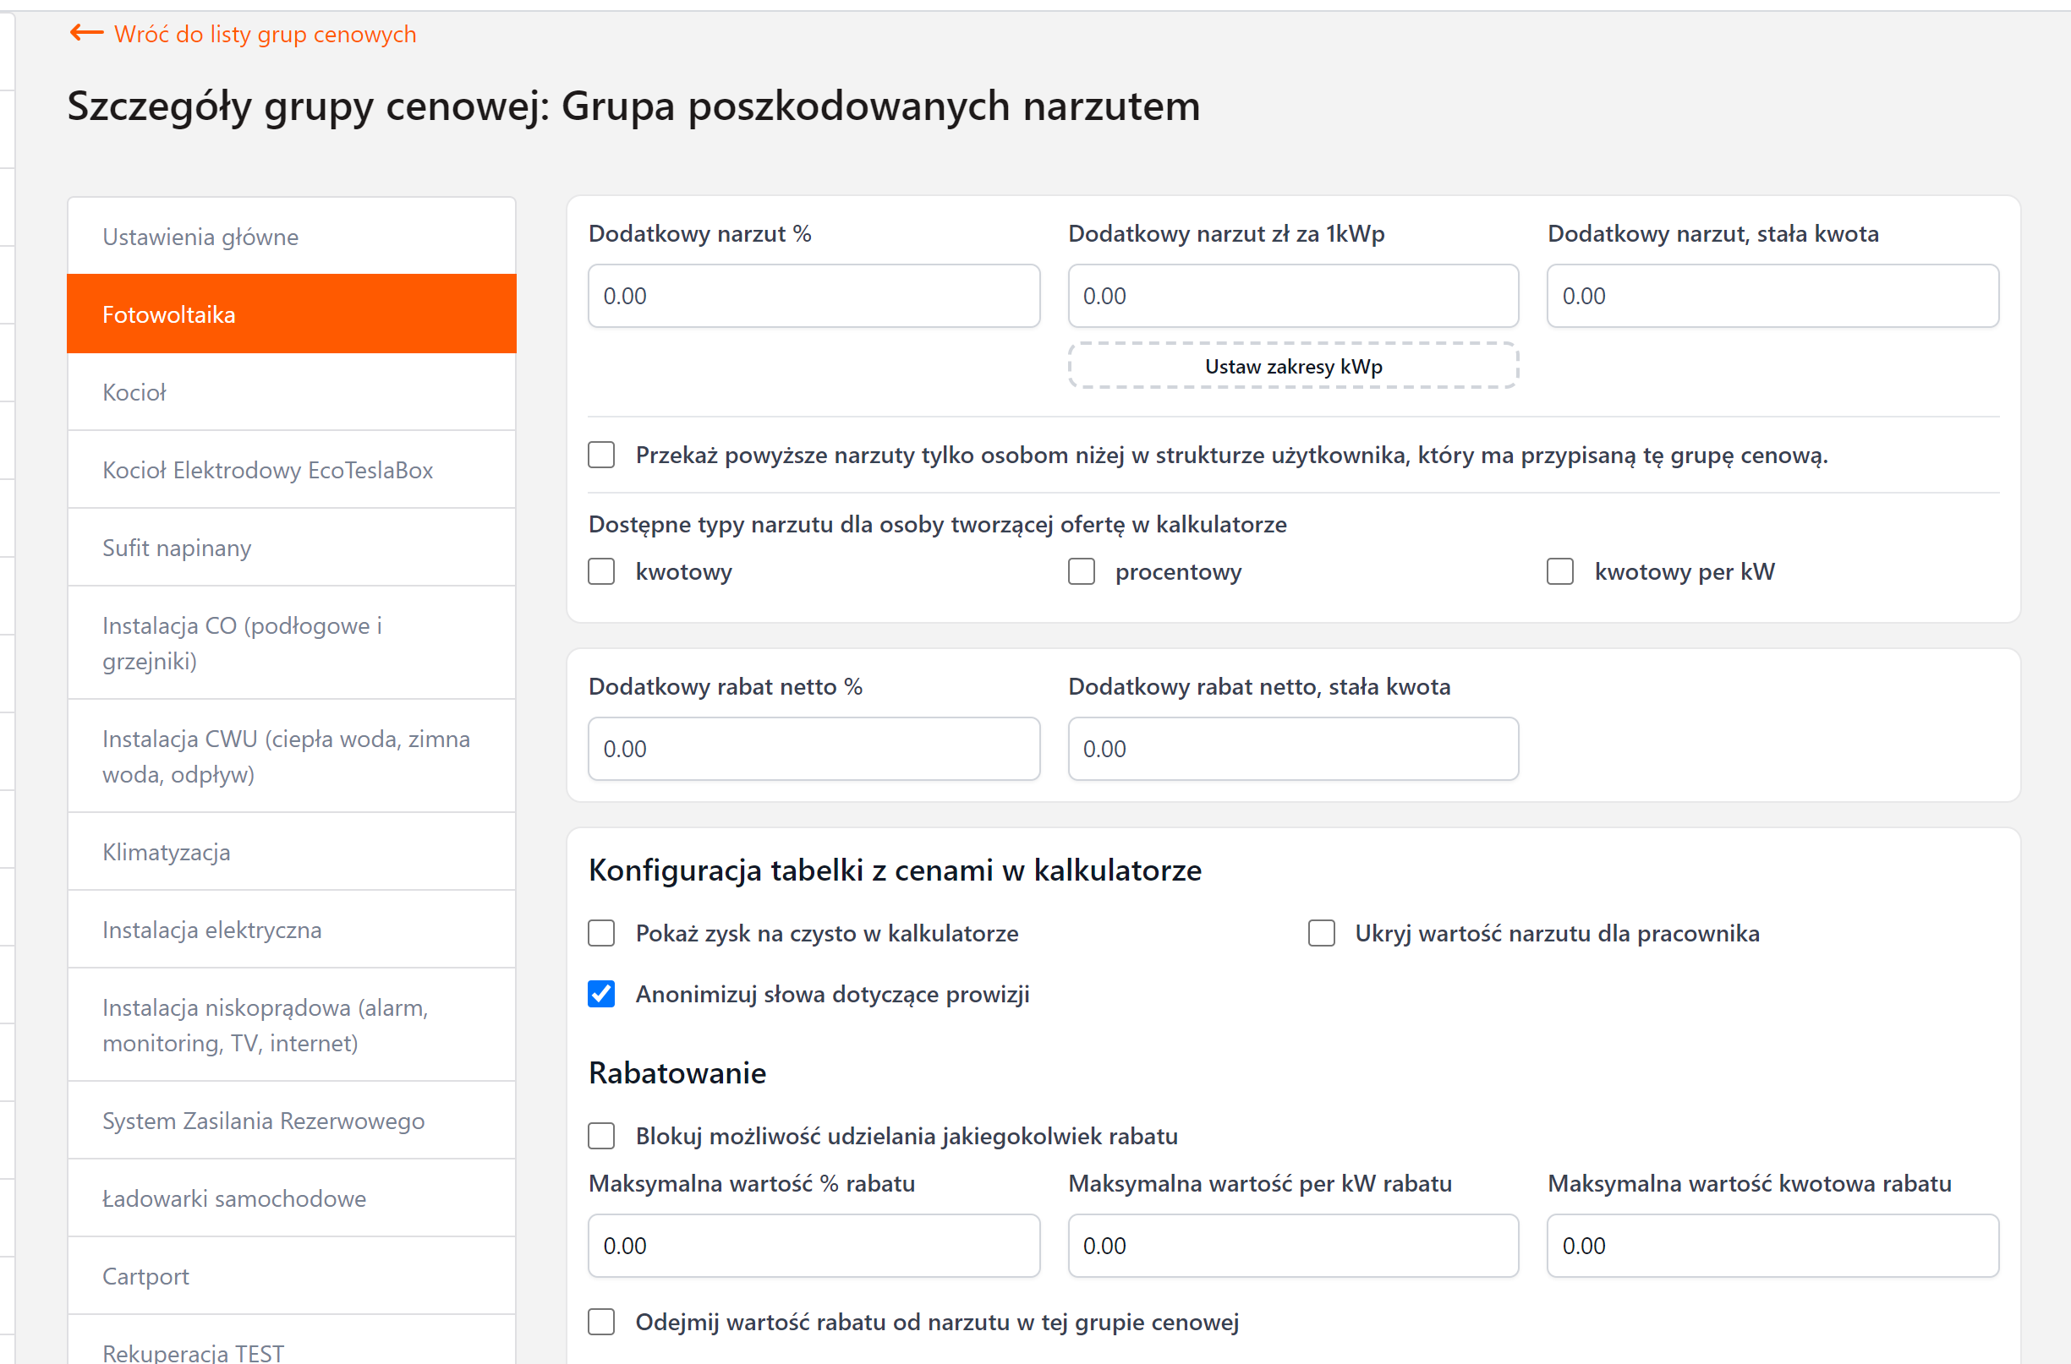
Task: Enable passing markups only to lower-structure users
Action: [x=601, y=455]
